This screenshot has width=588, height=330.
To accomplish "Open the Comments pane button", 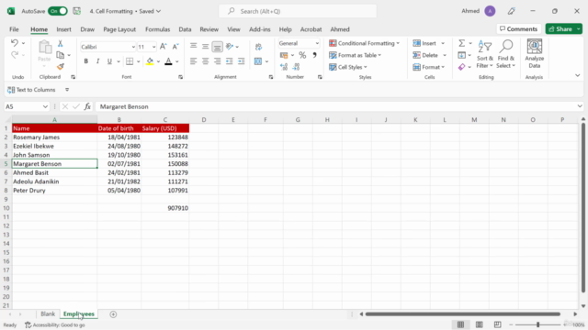I will pos(519,28).
